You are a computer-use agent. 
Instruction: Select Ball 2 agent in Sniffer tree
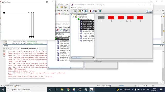pyautogui.click(x=87, y=26)
